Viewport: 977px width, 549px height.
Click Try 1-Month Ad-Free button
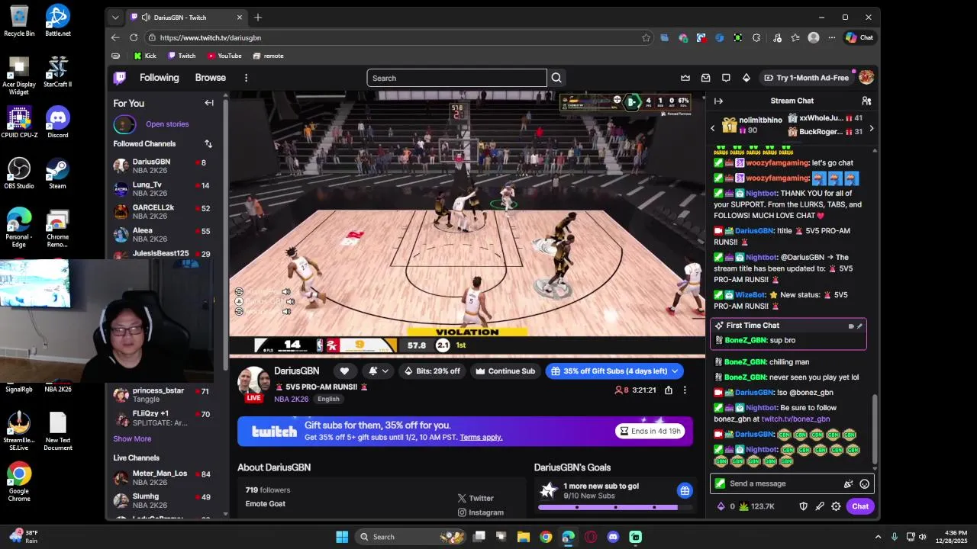tap(806, 78)
